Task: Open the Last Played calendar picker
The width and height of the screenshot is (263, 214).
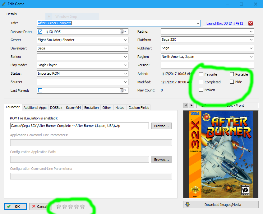Action: click(123, 90)
